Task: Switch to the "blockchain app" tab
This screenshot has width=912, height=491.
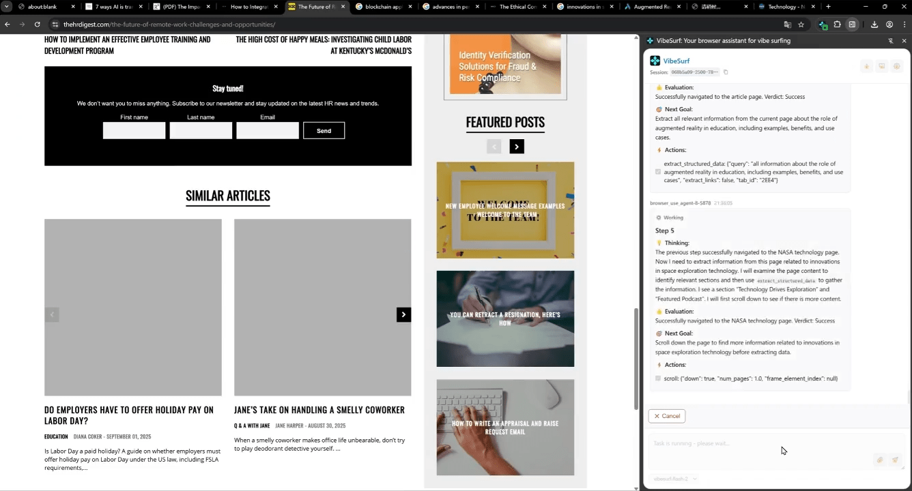Action: point(382,7)
